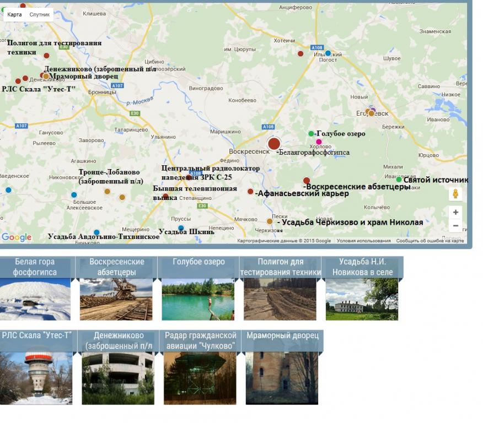Select the blue marker at Ильинский Погост
The image size is (483, 423).
(x=328, y=53)
